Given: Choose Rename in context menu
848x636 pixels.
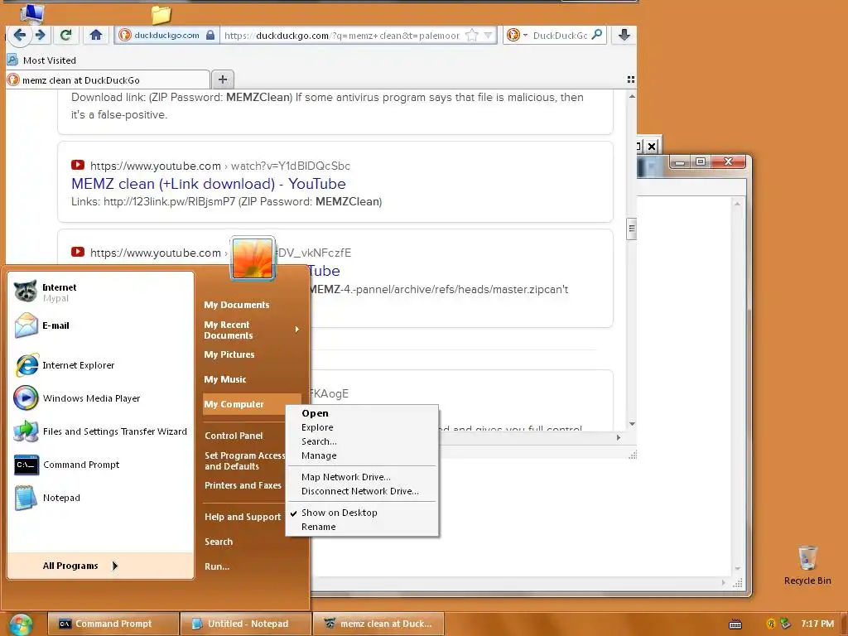Looking at the screenshot, I should pyautogui.click(x=361, y=527).
